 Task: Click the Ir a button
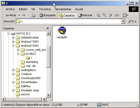coord(132,21)
